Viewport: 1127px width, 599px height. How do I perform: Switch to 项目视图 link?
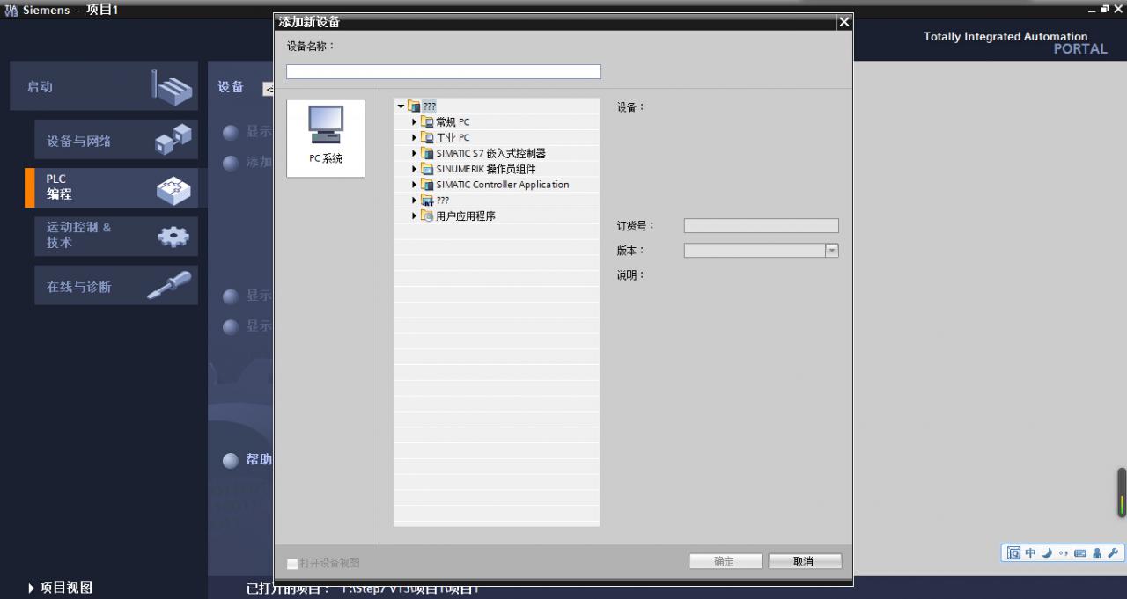coord(60,588)
